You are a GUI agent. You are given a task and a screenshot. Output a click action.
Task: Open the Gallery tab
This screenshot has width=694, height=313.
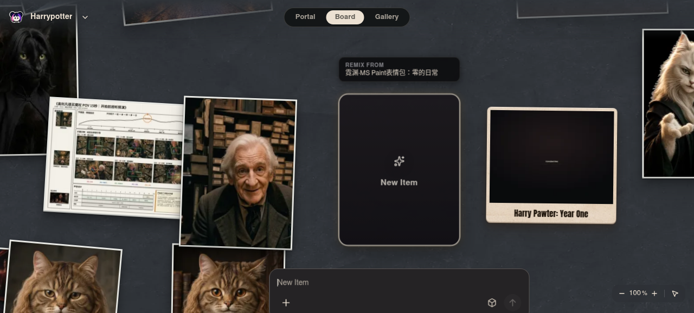(387, 17)
